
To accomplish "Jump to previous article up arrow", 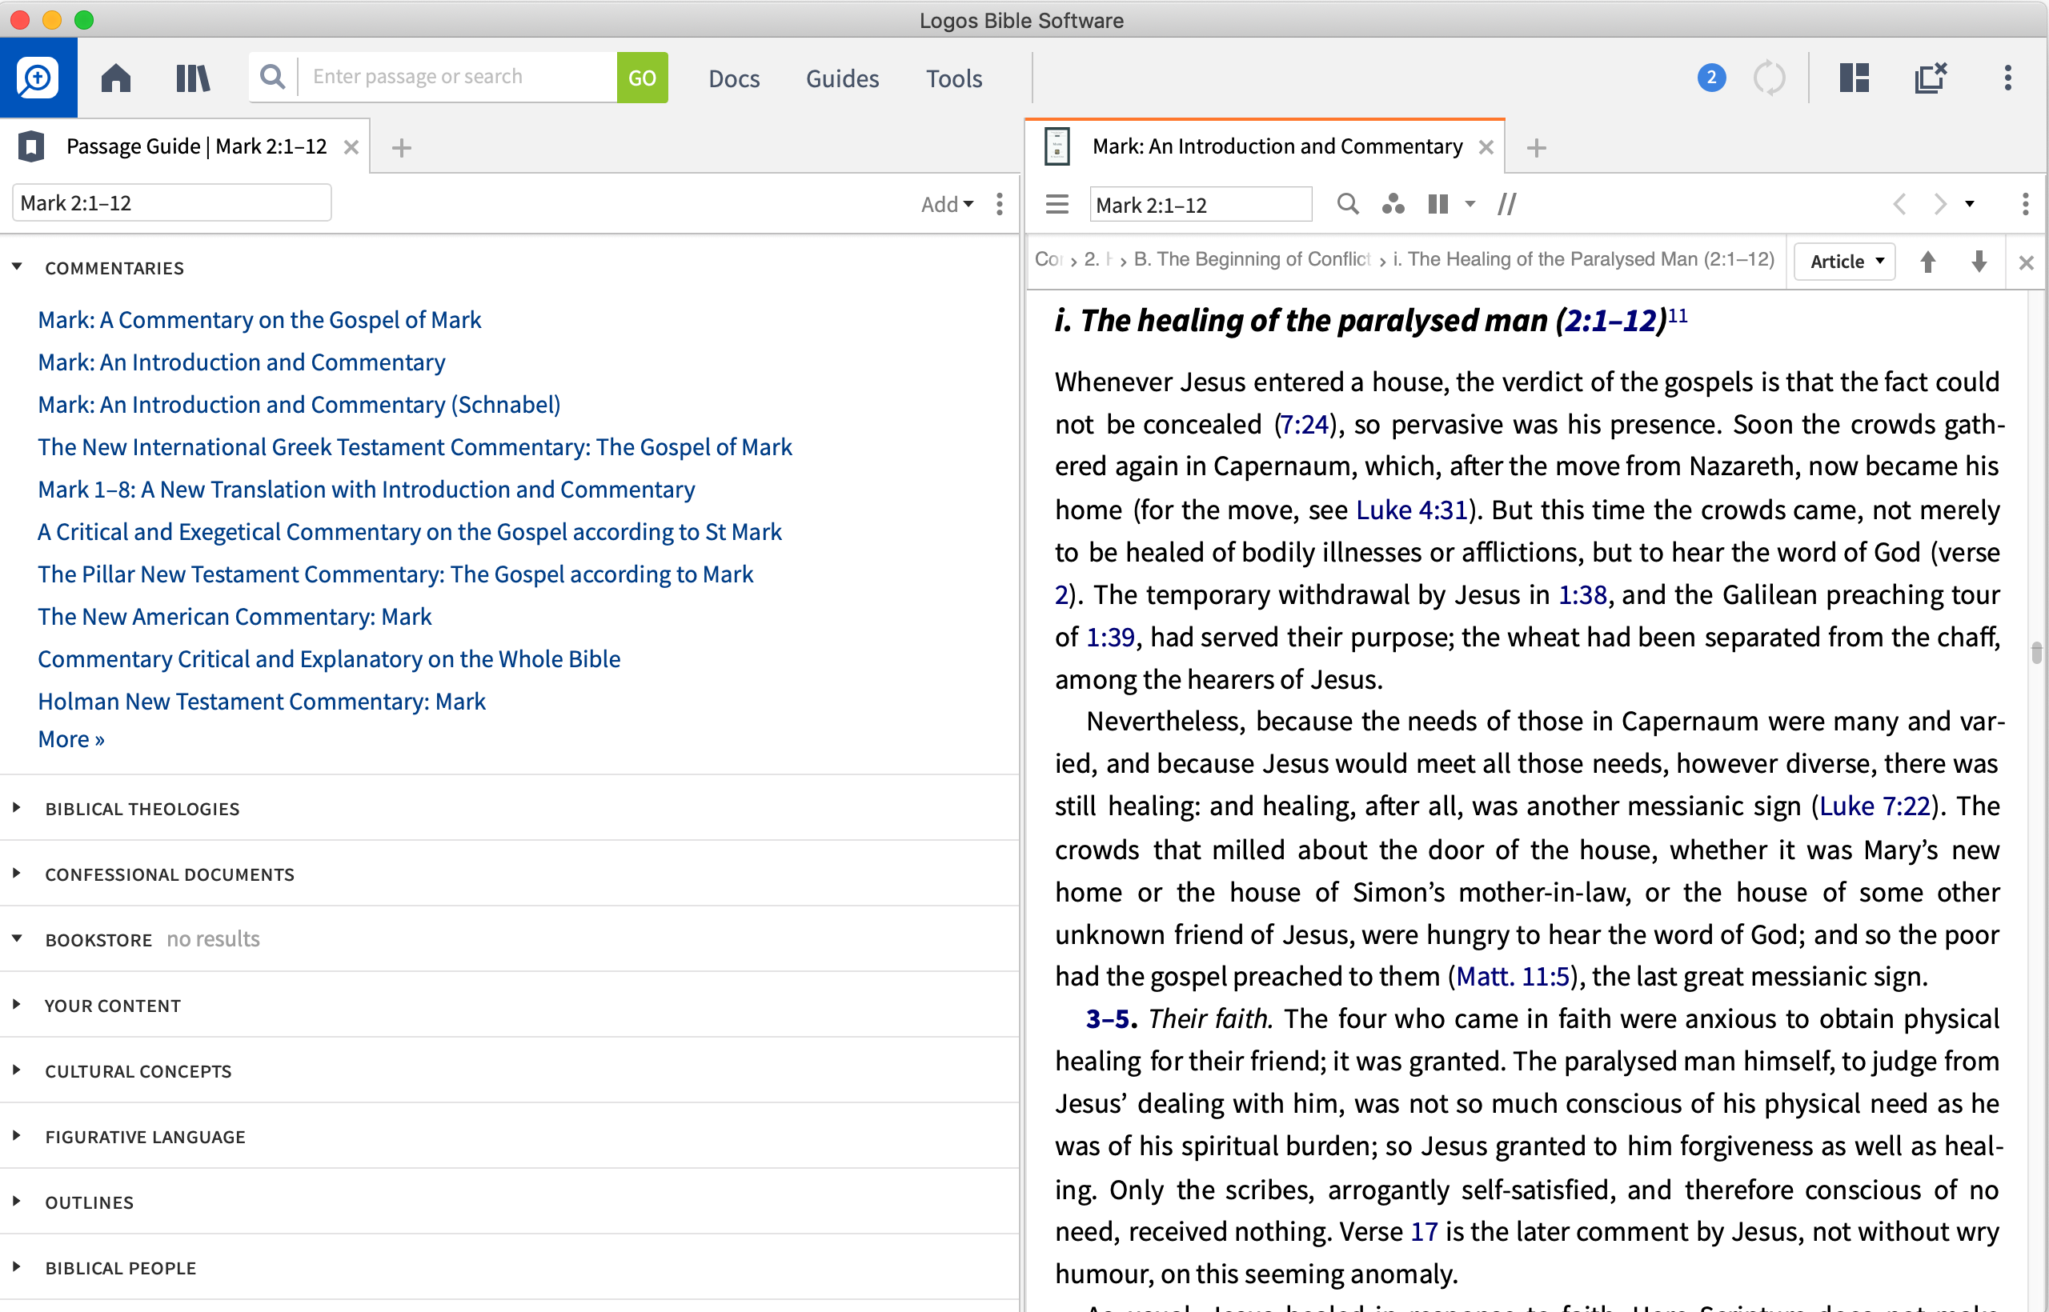I will pyautogui.click(x=1928, y=262).
